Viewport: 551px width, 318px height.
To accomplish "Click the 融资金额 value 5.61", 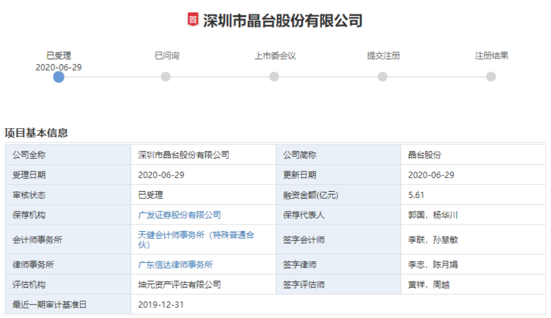I will [416, 195].
